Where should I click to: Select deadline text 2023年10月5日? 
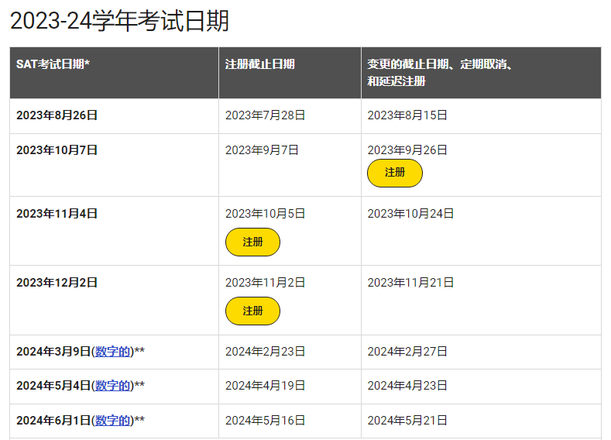tap(265, 214)
